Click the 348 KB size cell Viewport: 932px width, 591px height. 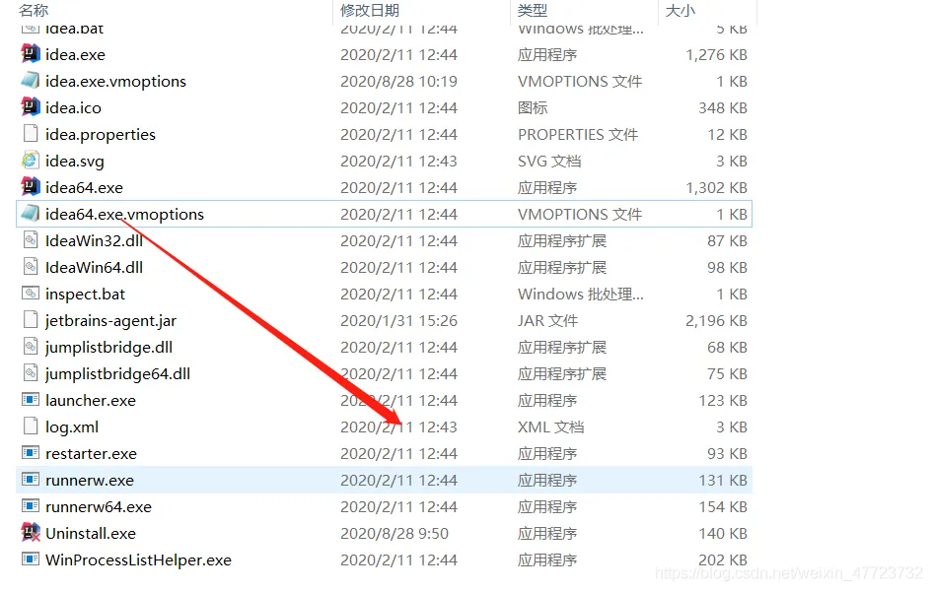pos(723,108)
